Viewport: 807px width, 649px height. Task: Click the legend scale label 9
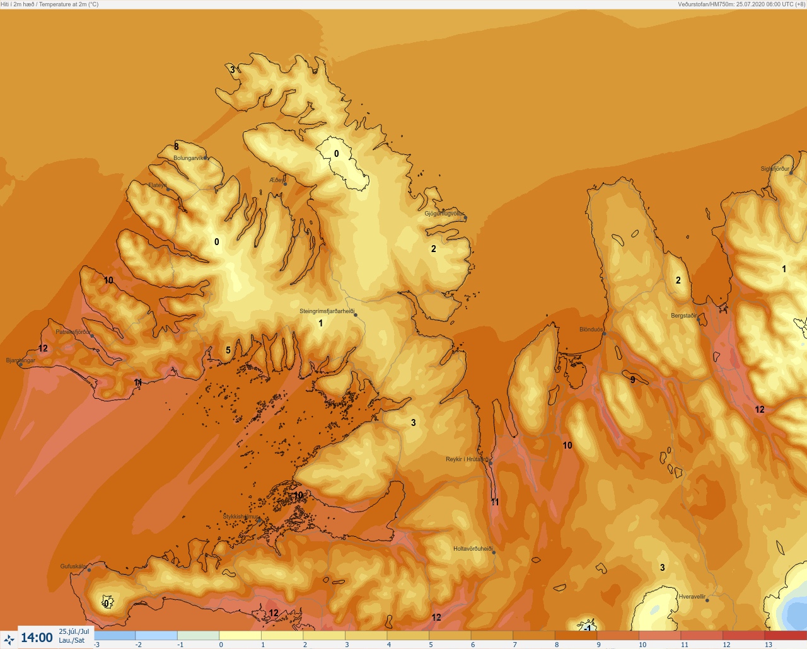pyautogui.click(x=598, y=645)
